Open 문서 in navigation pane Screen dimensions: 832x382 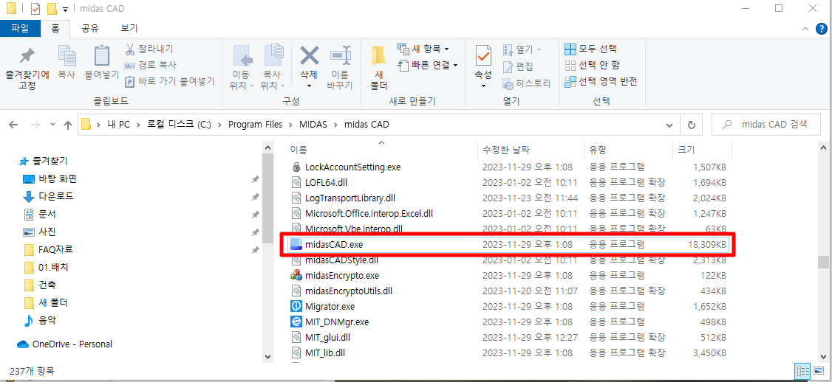tap(40, 214)
